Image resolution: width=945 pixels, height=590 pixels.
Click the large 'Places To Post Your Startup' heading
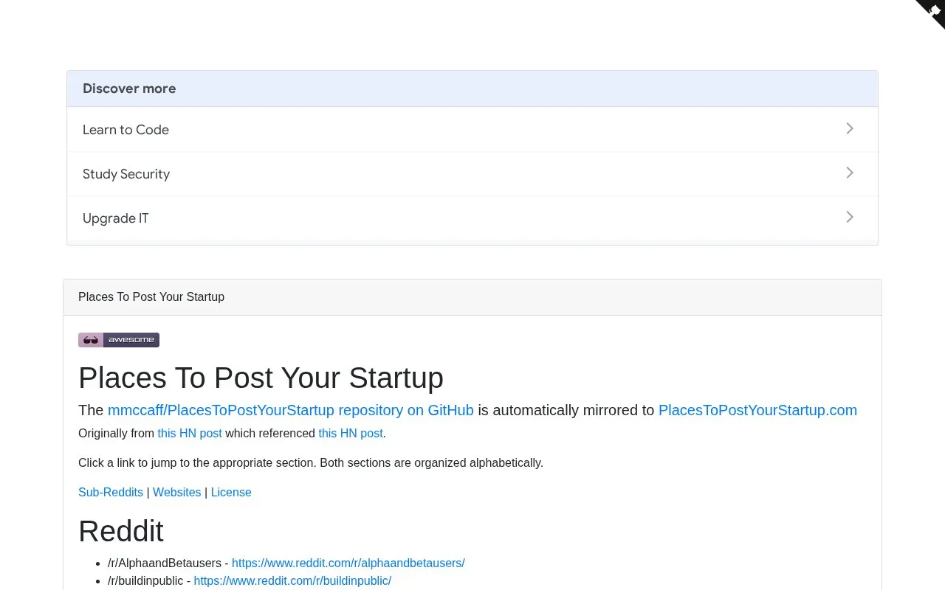(x=261, y=378)
